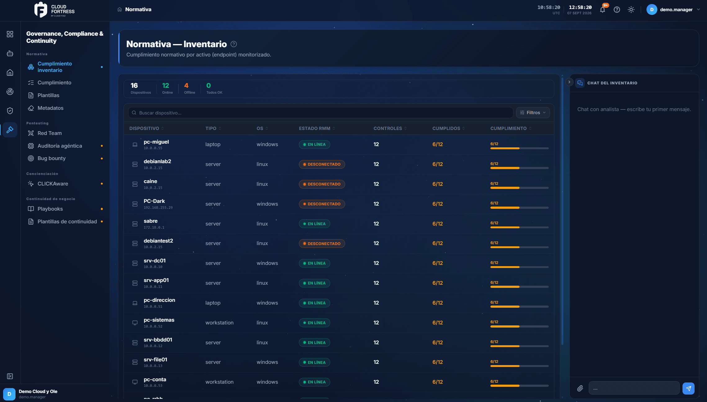Collapse the sidebar panel icon
The height and width of the screenshot is (402, 707).
[x=10, y=376]
